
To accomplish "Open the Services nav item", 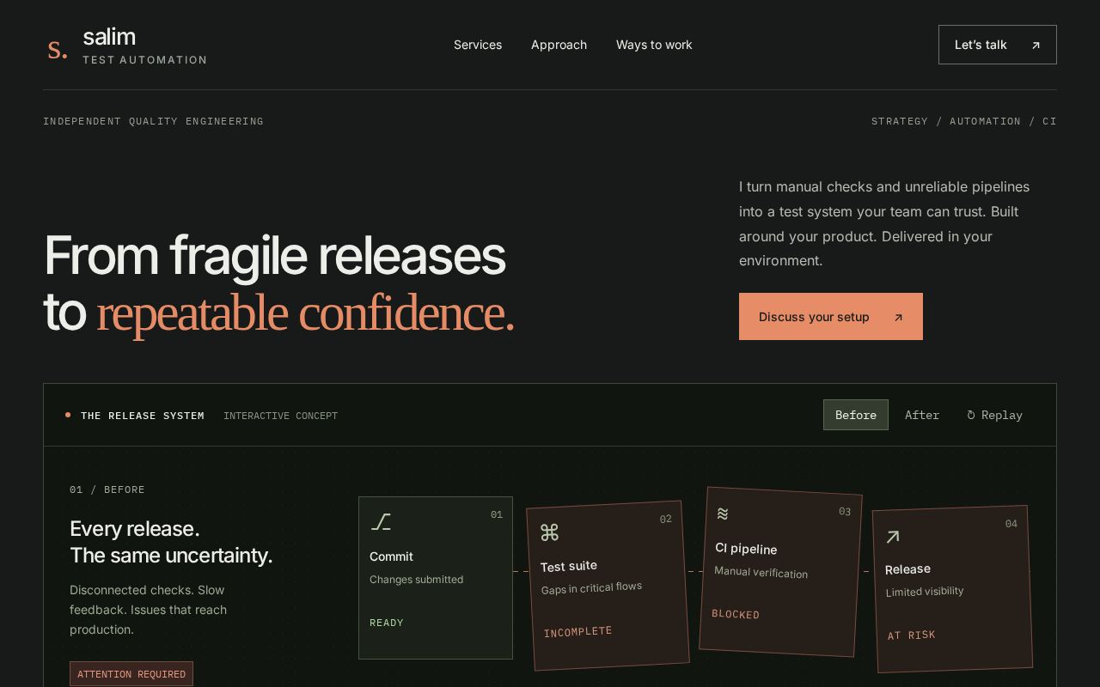I will (478, 45).
